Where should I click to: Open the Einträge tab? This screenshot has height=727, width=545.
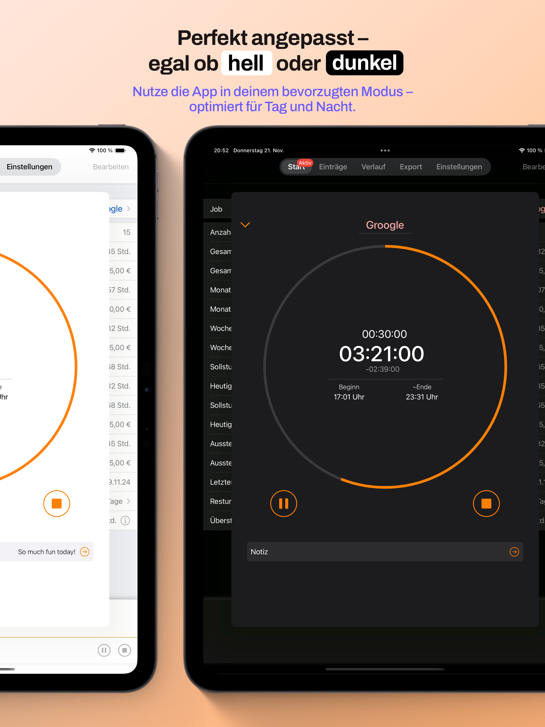[333, 167]
